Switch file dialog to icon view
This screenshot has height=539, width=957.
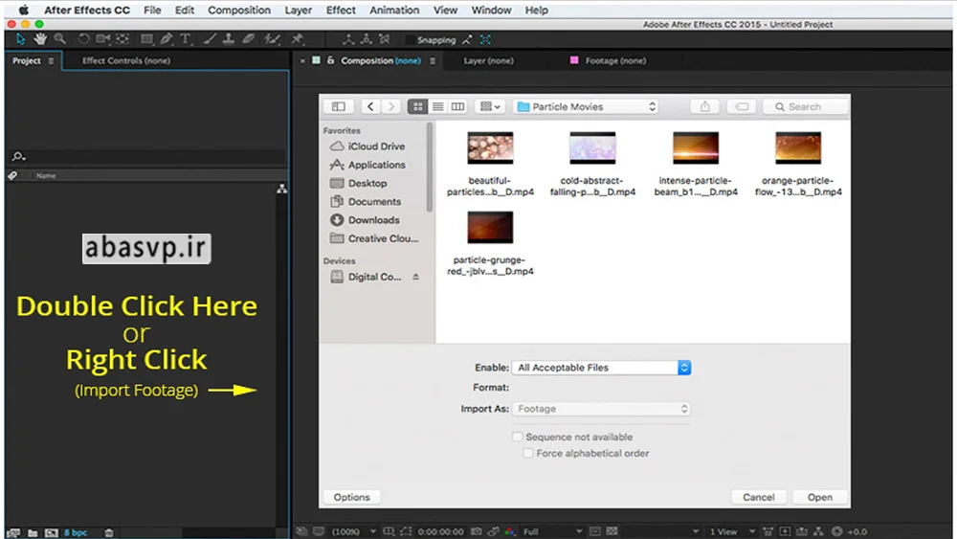[417, 106]
